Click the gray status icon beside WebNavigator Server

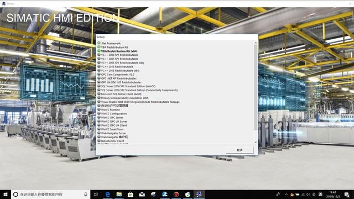[x=99, y=133]
